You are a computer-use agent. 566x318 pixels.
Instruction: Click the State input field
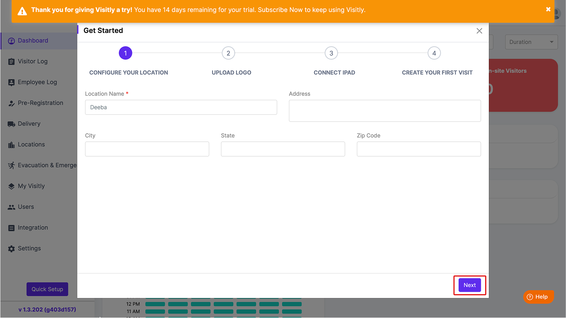tap(283, 149)
